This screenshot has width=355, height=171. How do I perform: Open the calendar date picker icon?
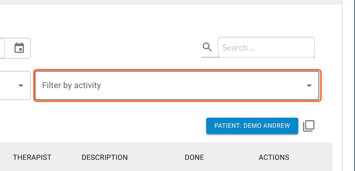pyautogui.click(x=19, y=48)
